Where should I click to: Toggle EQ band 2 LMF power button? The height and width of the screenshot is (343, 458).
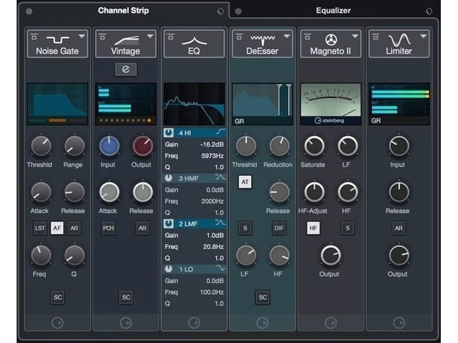pyautogui.click(x=168, y=224)
